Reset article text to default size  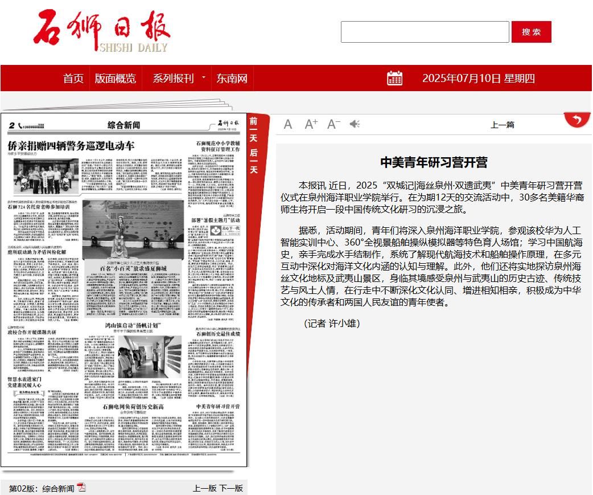(x=288, y=124)
